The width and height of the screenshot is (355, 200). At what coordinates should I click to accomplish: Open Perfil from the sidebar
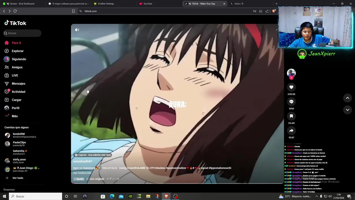click(x=12, y=108)
